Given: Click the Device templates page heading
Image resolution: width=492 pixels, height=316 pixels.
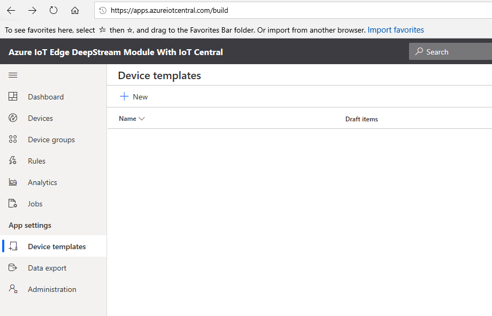Looking at the screenshot, I should click(x=160, y=75).
